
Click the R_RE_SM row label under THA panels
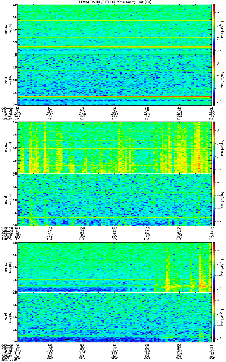[x=6, y=119]
